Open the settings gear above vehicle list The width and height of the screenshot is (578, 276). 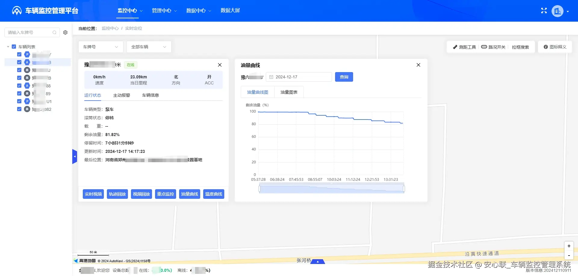click(65, 32)
